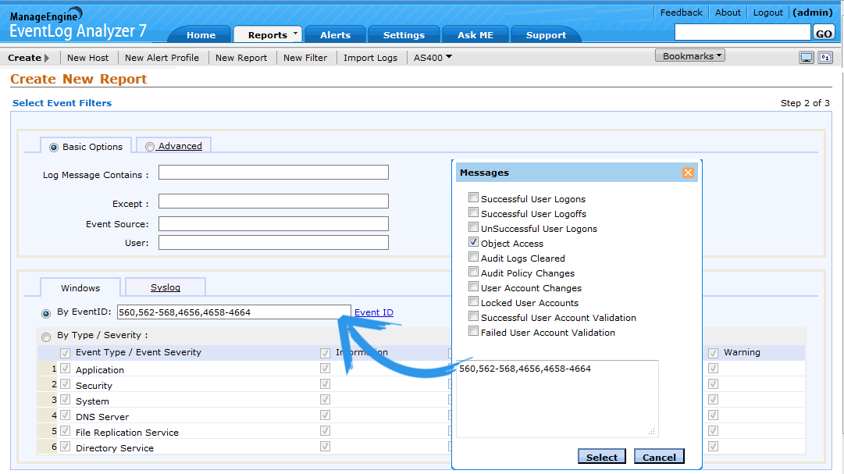
Task: Open the Settings tab
Action: click(404, 35)
